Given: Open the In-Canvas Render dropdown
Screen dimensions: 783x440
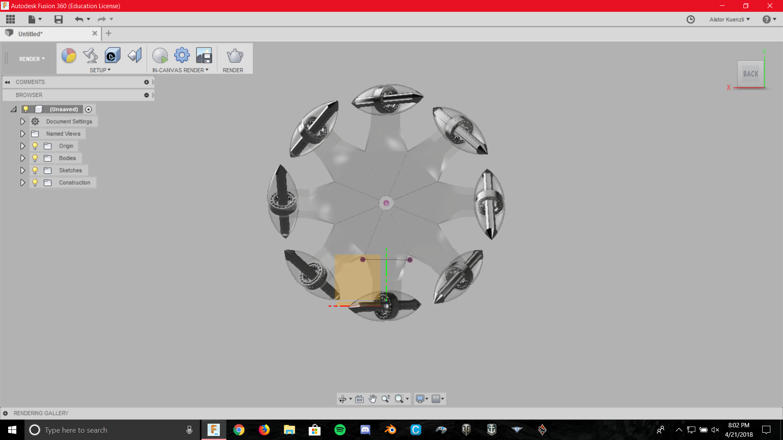Looking at the screenshot, I should click(180, 70).
